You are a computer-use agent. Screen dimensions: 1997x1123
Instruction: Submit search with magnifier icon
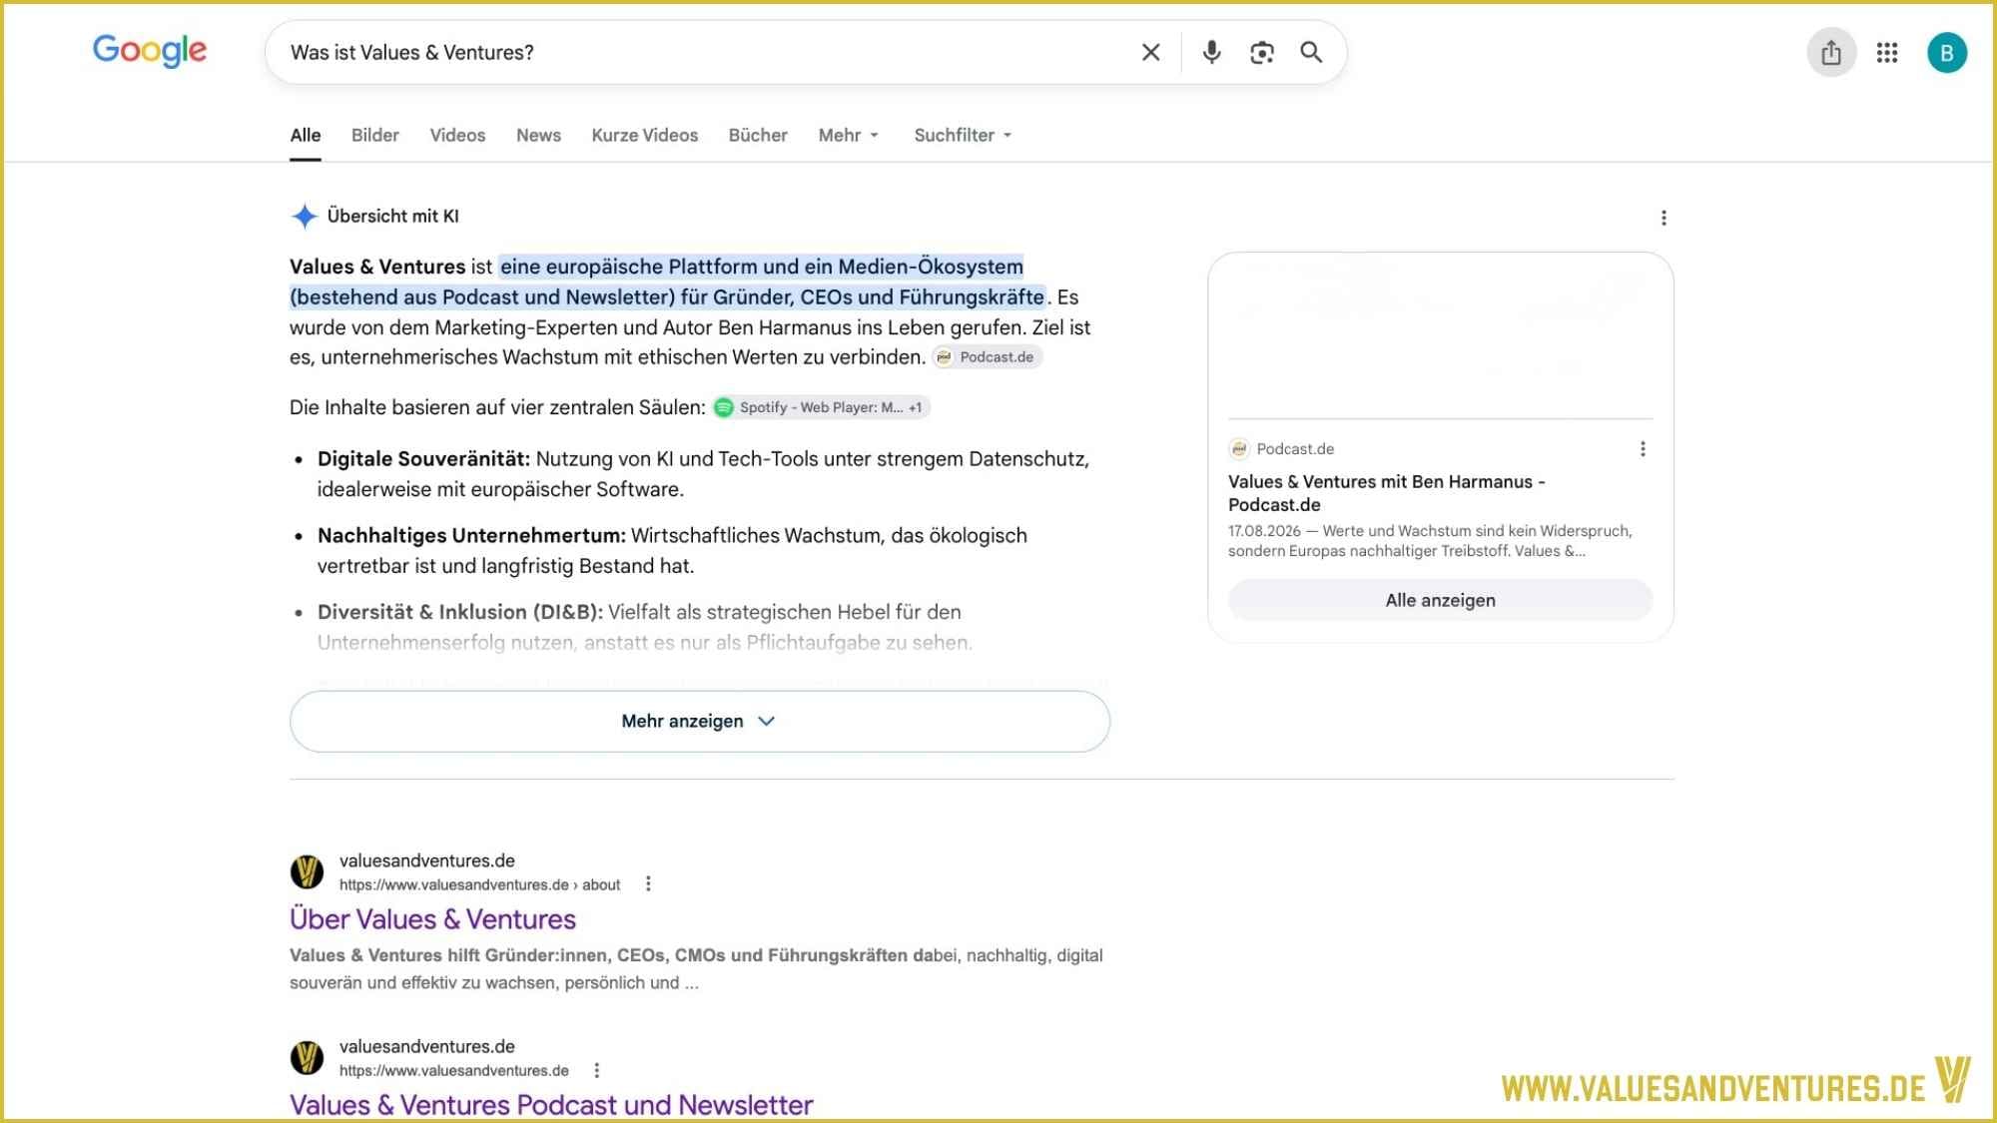1311,52
